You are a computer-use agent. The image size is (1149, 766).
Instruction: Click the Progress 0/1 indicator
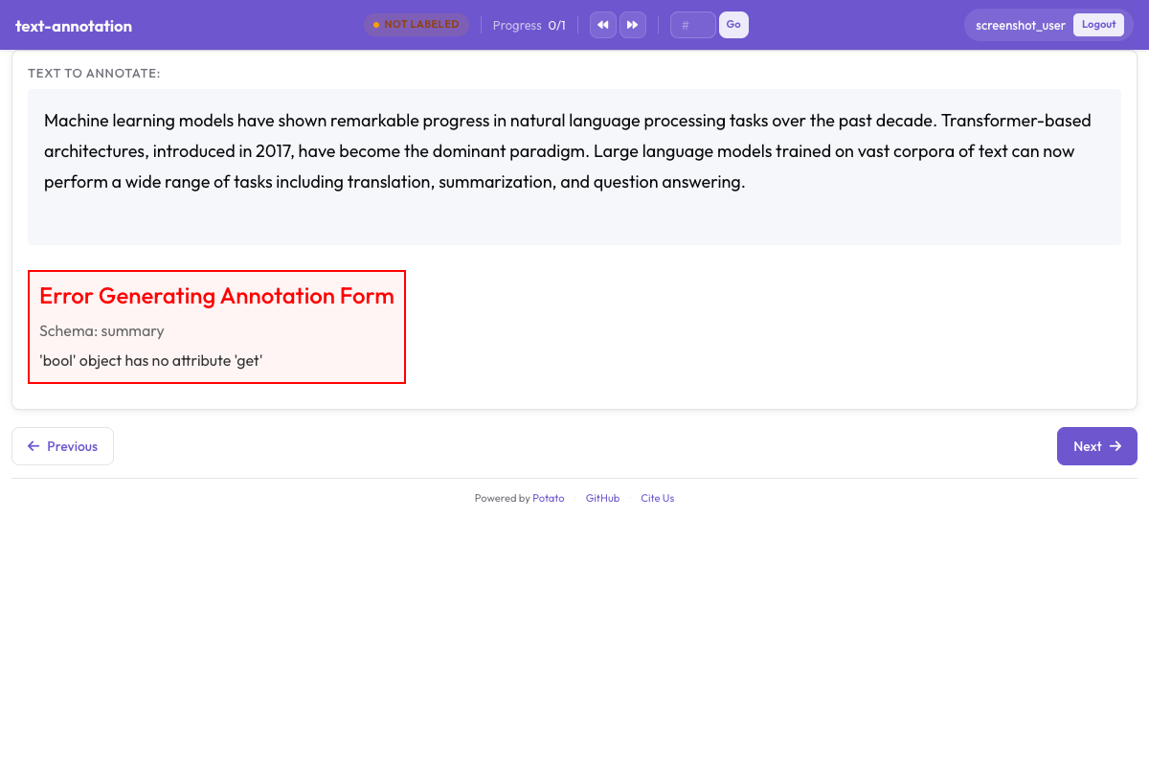529,25
